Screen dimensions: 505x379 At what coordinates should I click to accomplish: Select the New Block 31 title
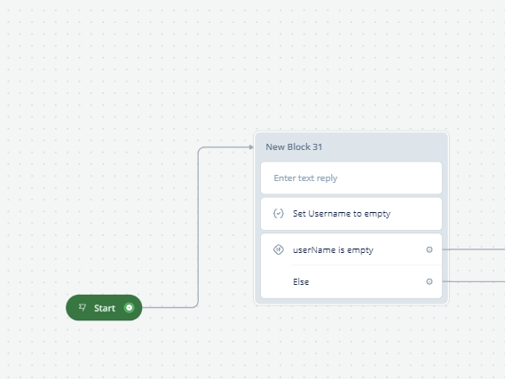point(294,147)
